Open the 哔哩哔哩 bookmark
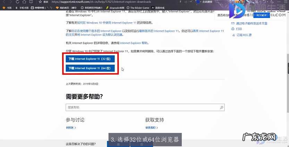This screenshot has width=289, height=147. 42,8
